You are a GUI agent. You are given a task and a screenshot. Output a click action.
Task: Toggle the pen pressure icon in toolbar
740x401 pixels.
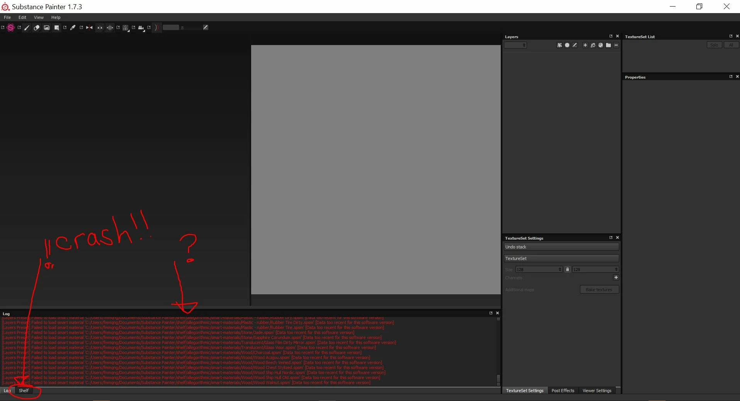point(206,27)
